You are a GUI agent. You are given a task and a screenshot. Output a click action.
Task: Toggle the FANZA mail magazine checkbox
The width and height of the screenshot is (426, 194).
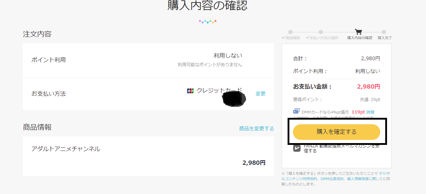[297, 148]
